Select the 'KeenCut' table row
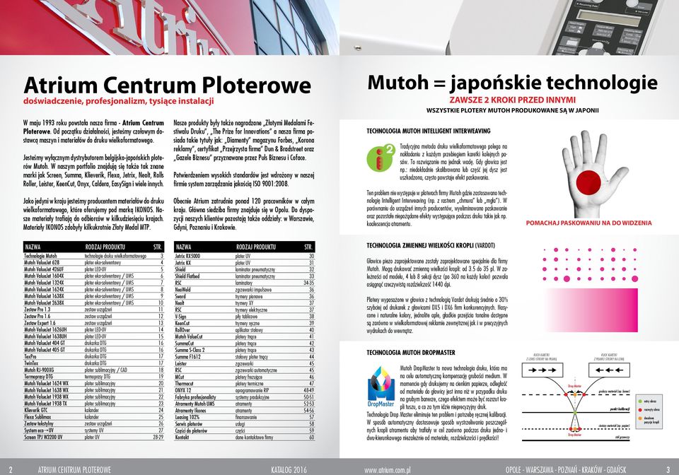679x475 pixels. coord(244,323)
